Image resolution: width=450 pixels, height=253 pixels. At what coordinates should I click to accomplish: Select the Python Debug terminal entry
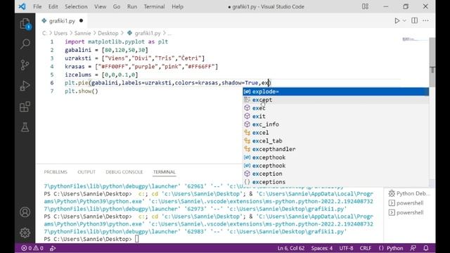(409, 194)
